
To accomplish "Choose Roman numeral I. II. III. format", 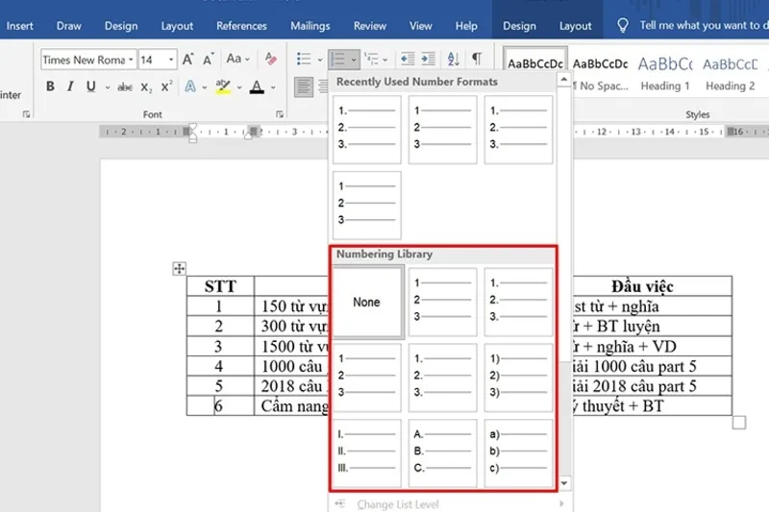I will pyautogui.click(x=366, y=451).
